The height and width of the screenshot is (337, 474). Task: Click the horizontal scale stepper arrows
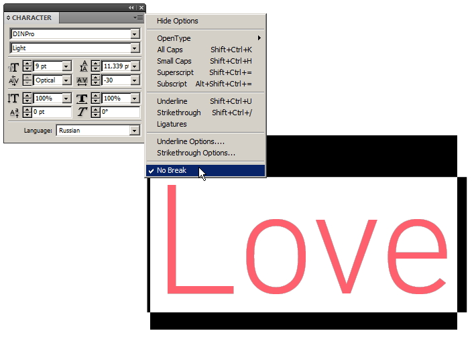tap(95, 98)
